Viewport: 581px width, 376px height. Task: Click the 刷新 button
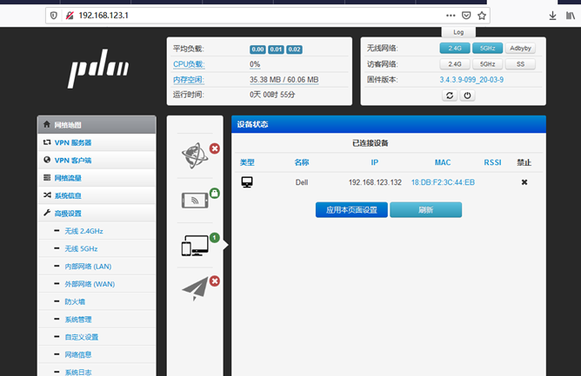tap(425, 210)
